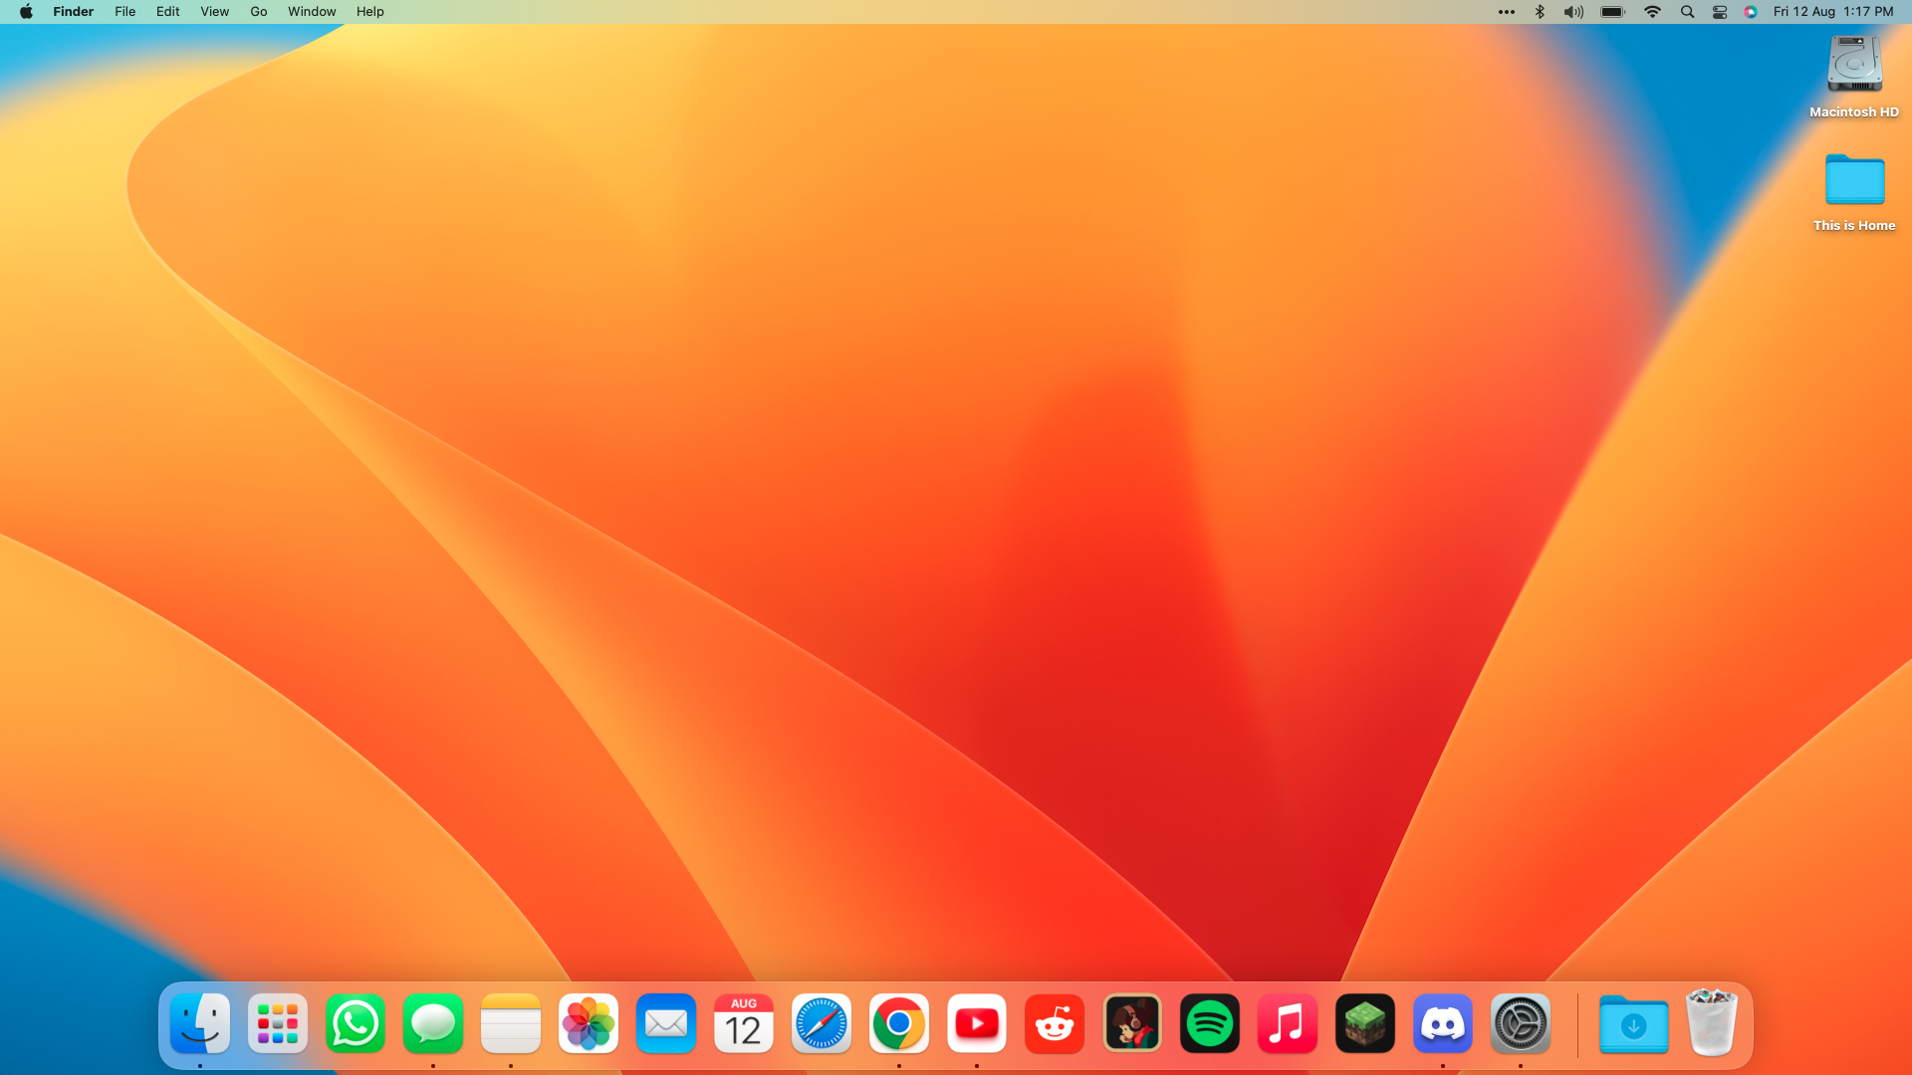The image size is (1912, 1075).
Task: Launch WhatsApp from the Dock
Action: click(356, 1023)
